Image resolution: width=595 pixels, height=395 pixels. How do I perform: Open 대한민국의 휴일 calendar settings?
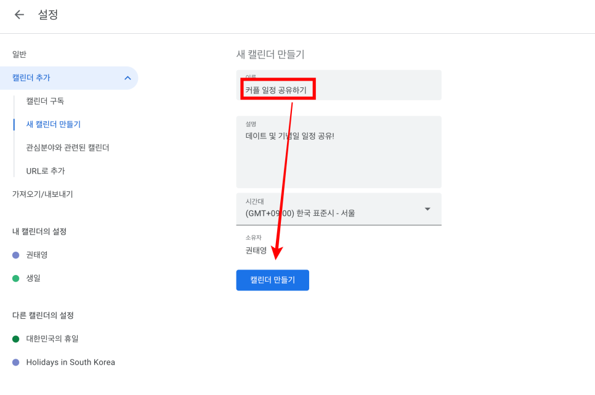click(52, 338)
